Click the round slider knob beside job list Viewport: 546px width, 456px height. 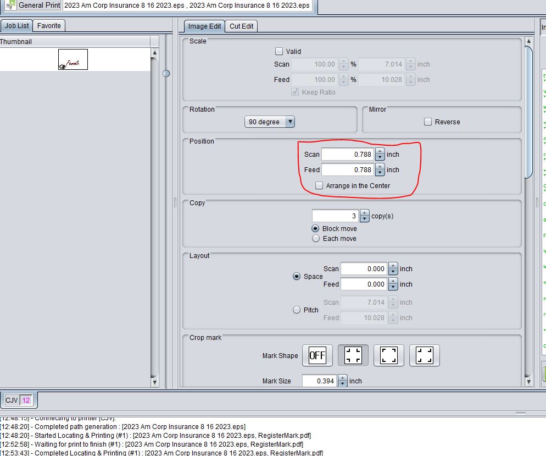(166, 73)
